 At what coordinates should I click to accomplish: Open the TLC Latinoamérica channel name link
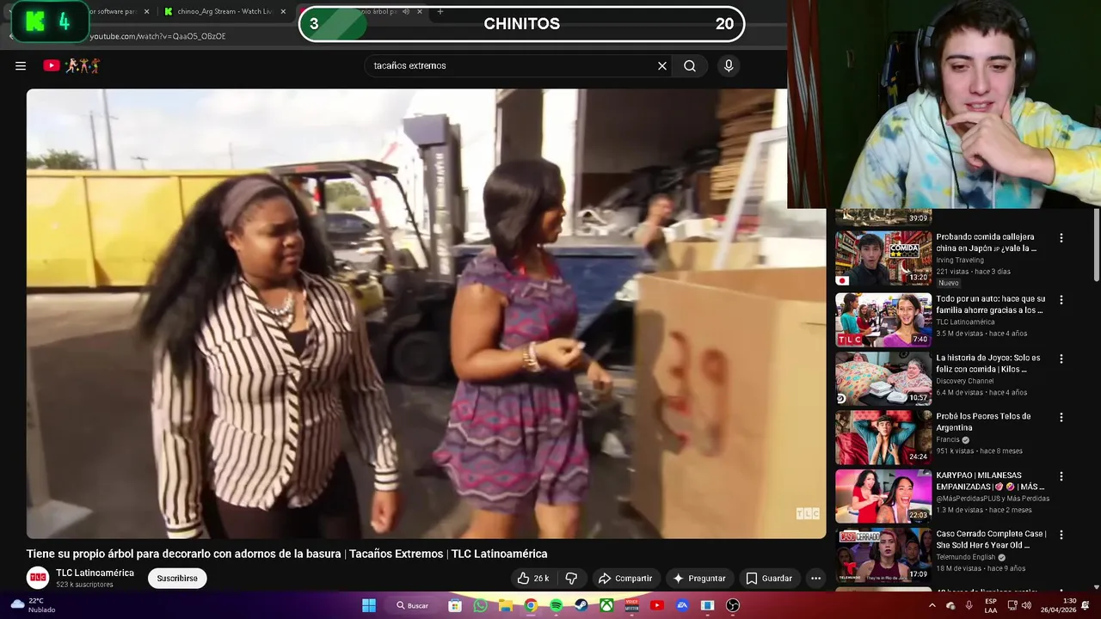[x=95, y=573]
